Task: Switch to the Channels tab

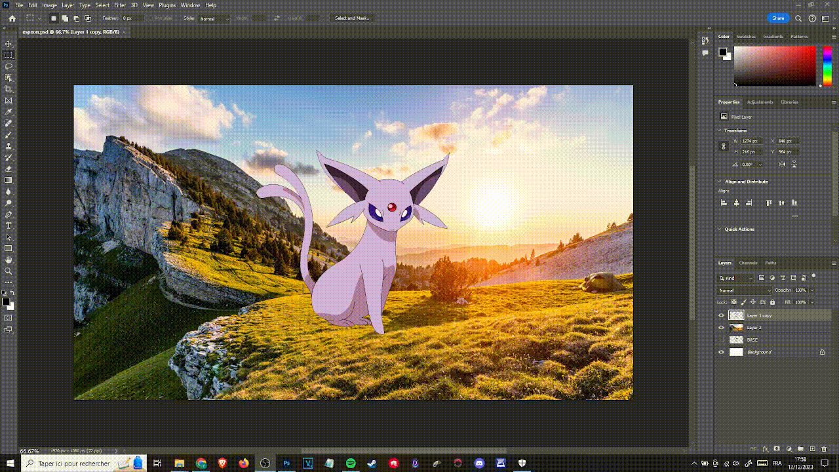Action: [748, 263]
